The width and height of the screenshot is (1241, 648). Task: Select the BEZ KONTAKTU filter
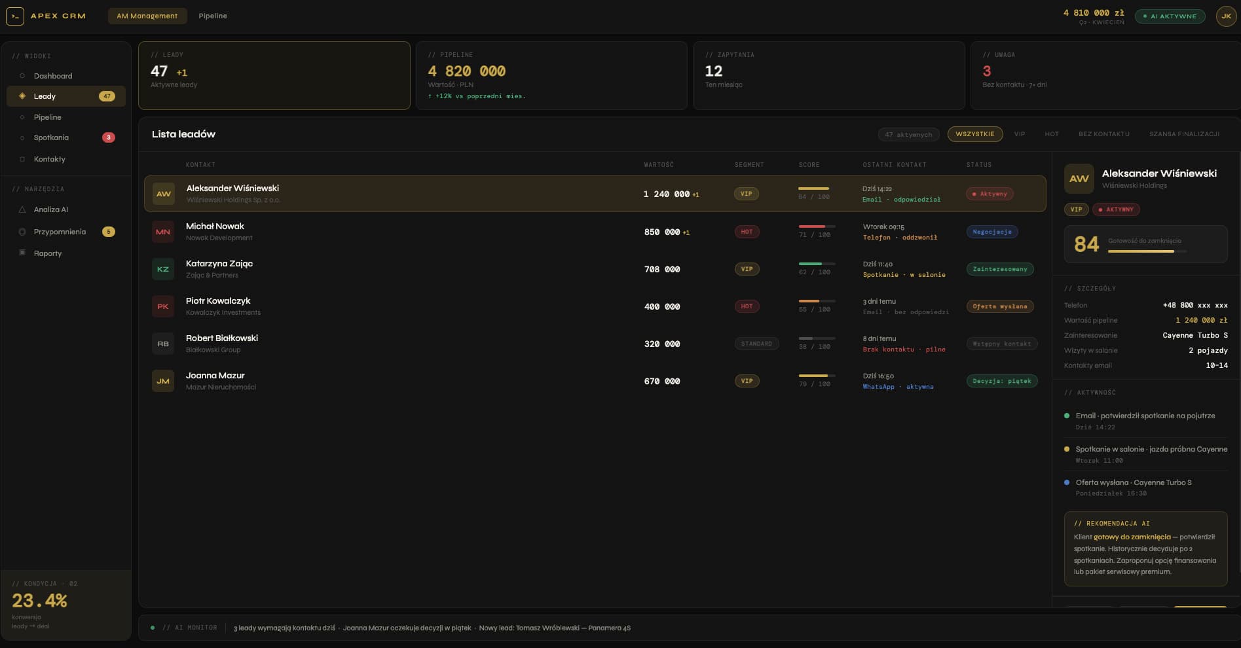coord(1104,134)
